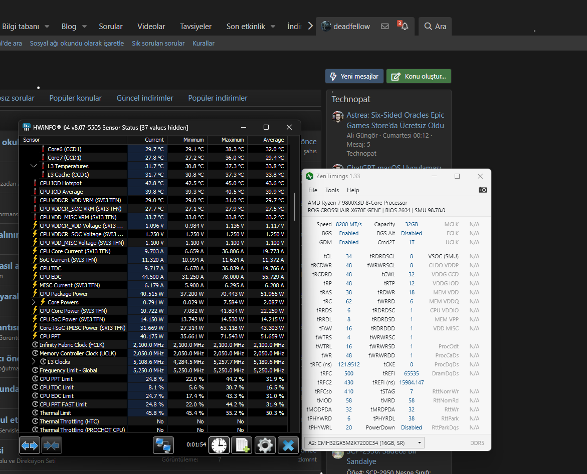587x474 pixels.
Task: Open the ZenTimings File menu
Action: [x=313, y=190]
